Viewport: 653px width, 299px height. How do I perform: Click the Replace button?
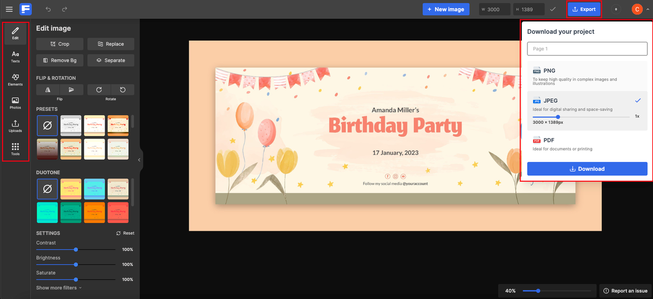tap(111, 44)
